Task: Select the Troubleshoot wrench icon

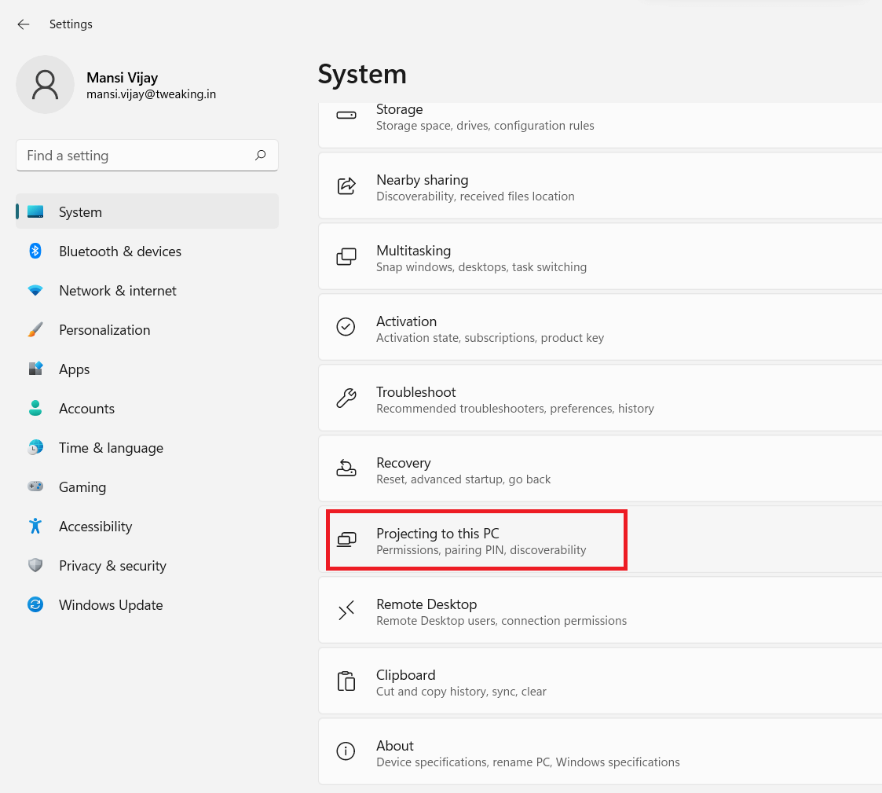Action: (346, 398)
